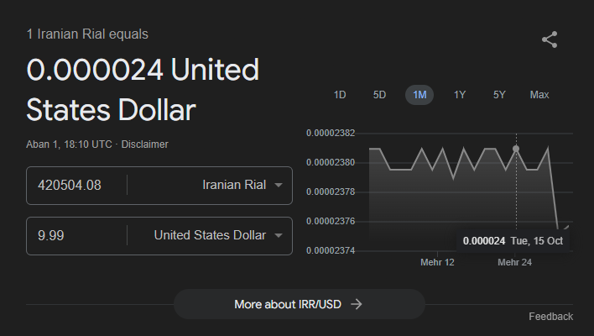Viewport: 594px width, 336px height.
Task: Click the 9.99 dollar amount field
Action: click(x=77, y=235)
